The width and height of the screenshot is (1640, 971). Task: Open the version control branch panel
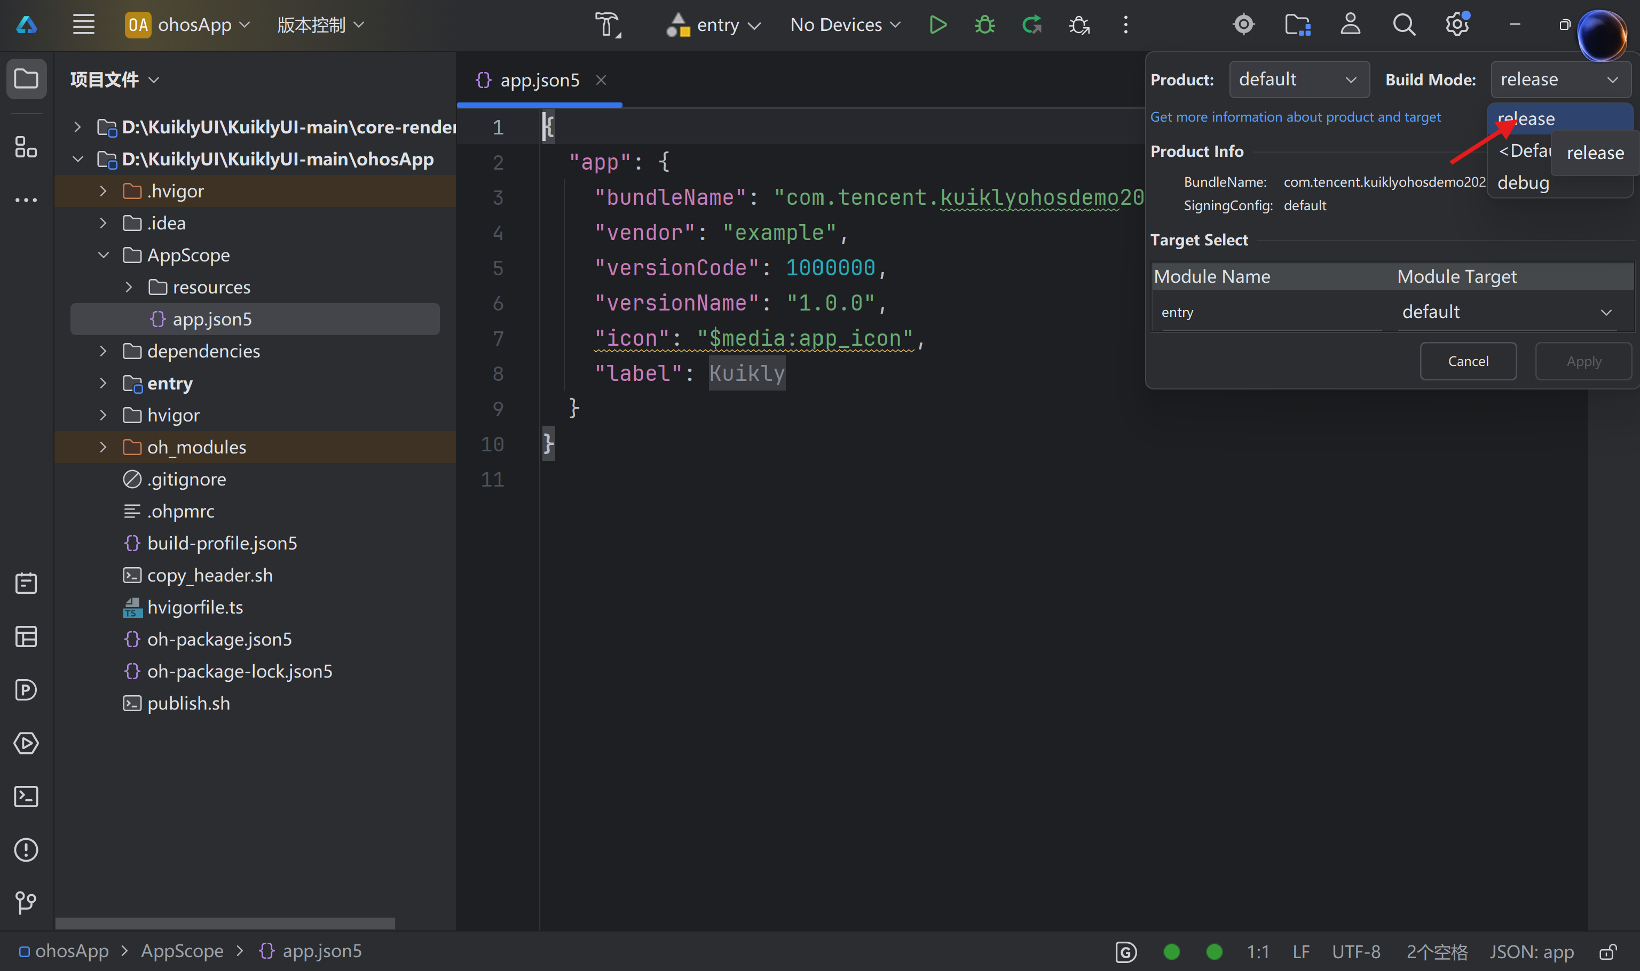(26, 903)
